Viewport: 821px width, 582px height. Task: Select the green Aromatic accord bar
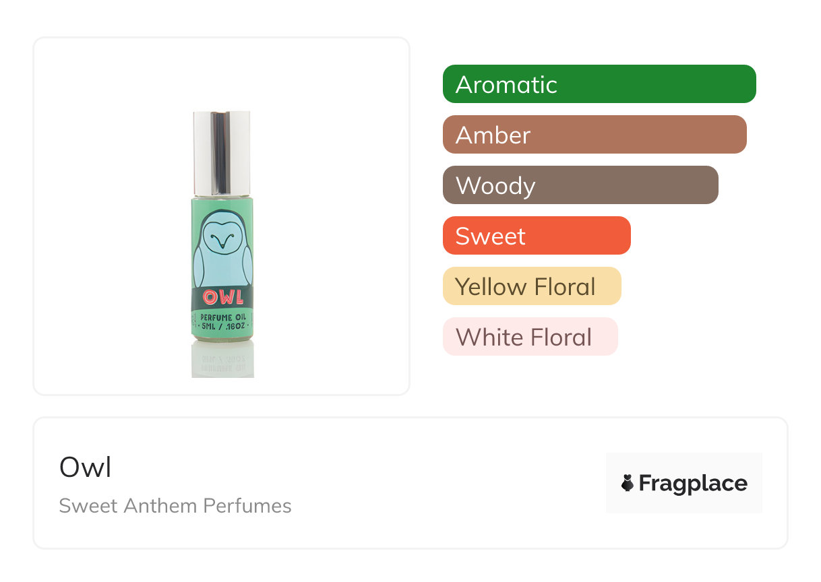click(x=599, y=84)
